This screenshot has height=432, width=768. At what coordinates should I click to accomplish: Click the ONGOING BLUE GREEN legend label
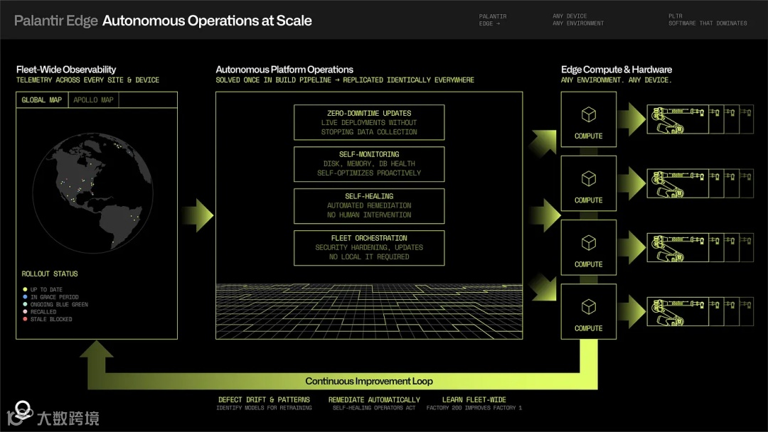click(59, 304)
